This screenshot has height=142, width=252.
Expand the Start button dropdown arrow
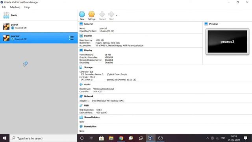pos(117,15)
